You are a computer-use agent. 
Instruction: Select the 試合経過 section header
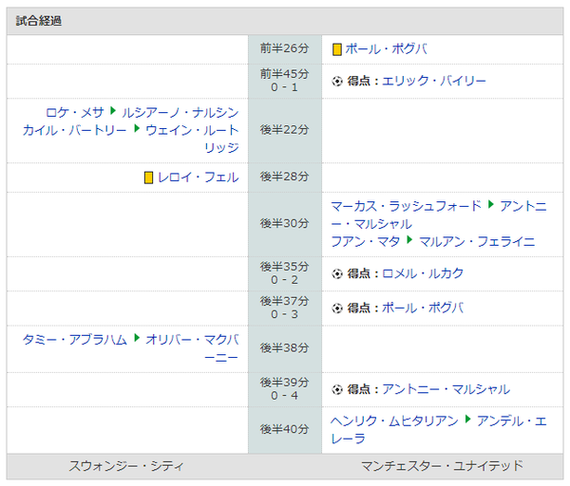point(285,21)
